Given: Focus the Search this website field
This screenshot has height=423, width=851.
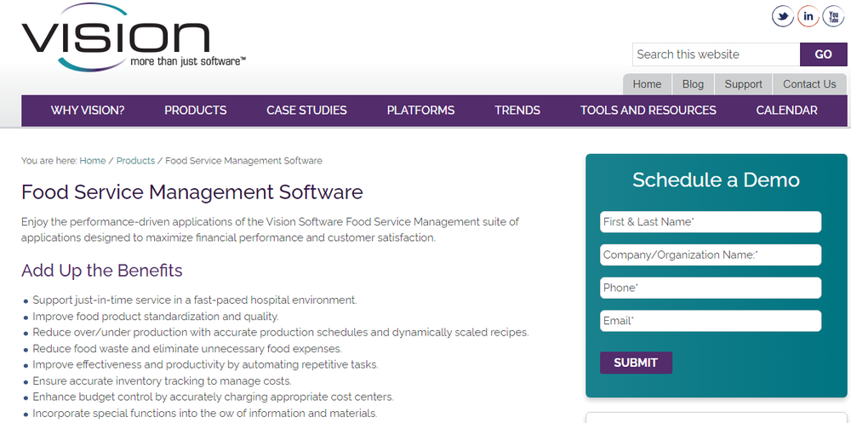Looking at the screenshot, I should click(716, 54).
